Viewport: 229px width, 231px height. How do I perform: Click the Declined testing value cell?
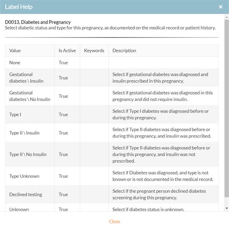click(x=29, y=194)
